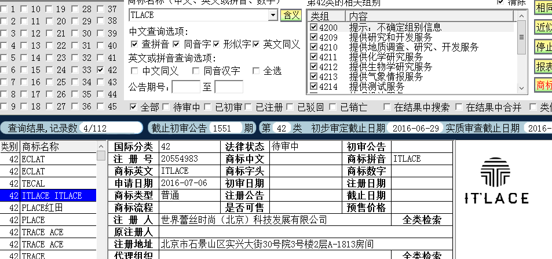
Task: Click announcement issue field 1551
Action: [x=226, y=128]
